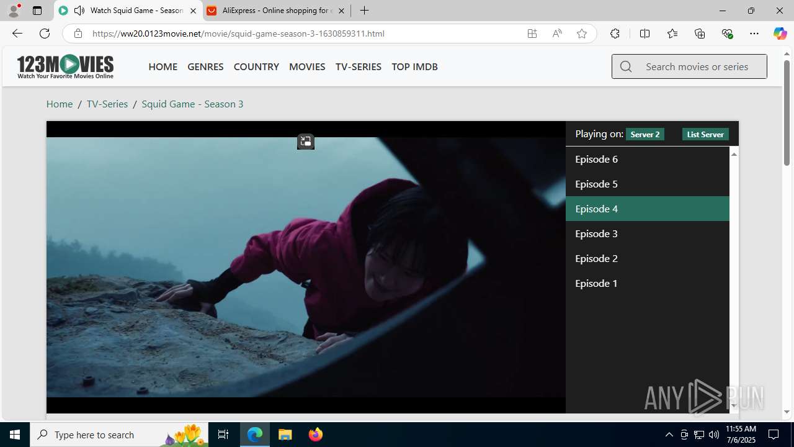794x447 pixels.
Task: Open the MOVIES menu item
Action: point(307,66)
